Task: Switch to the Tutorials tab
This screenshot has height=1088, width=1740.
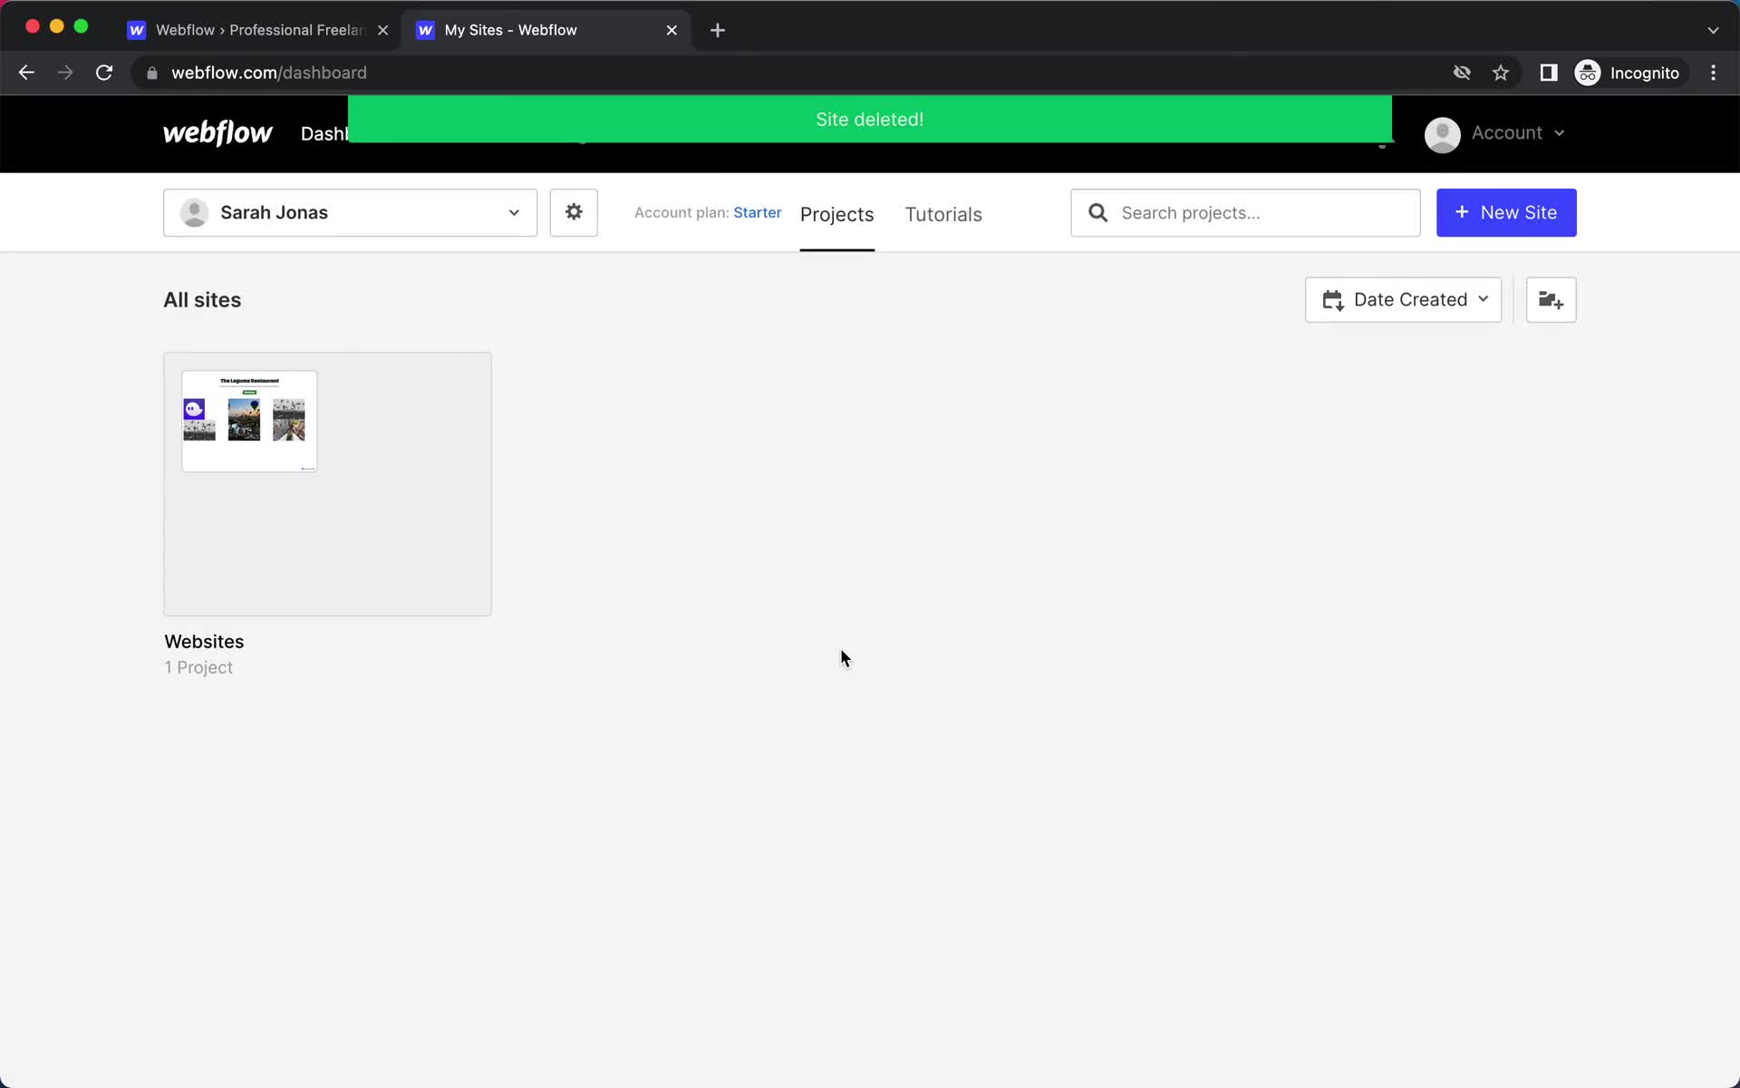Action: pyautogui.click(x=943, y=214)
